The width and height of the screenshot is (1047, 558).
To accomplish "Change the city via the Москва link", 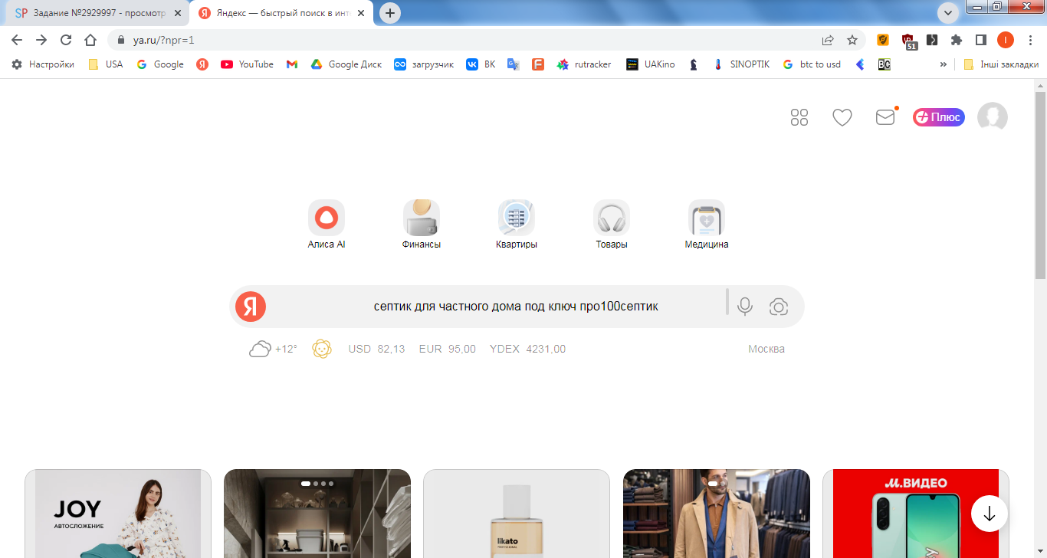I will 766,349.
